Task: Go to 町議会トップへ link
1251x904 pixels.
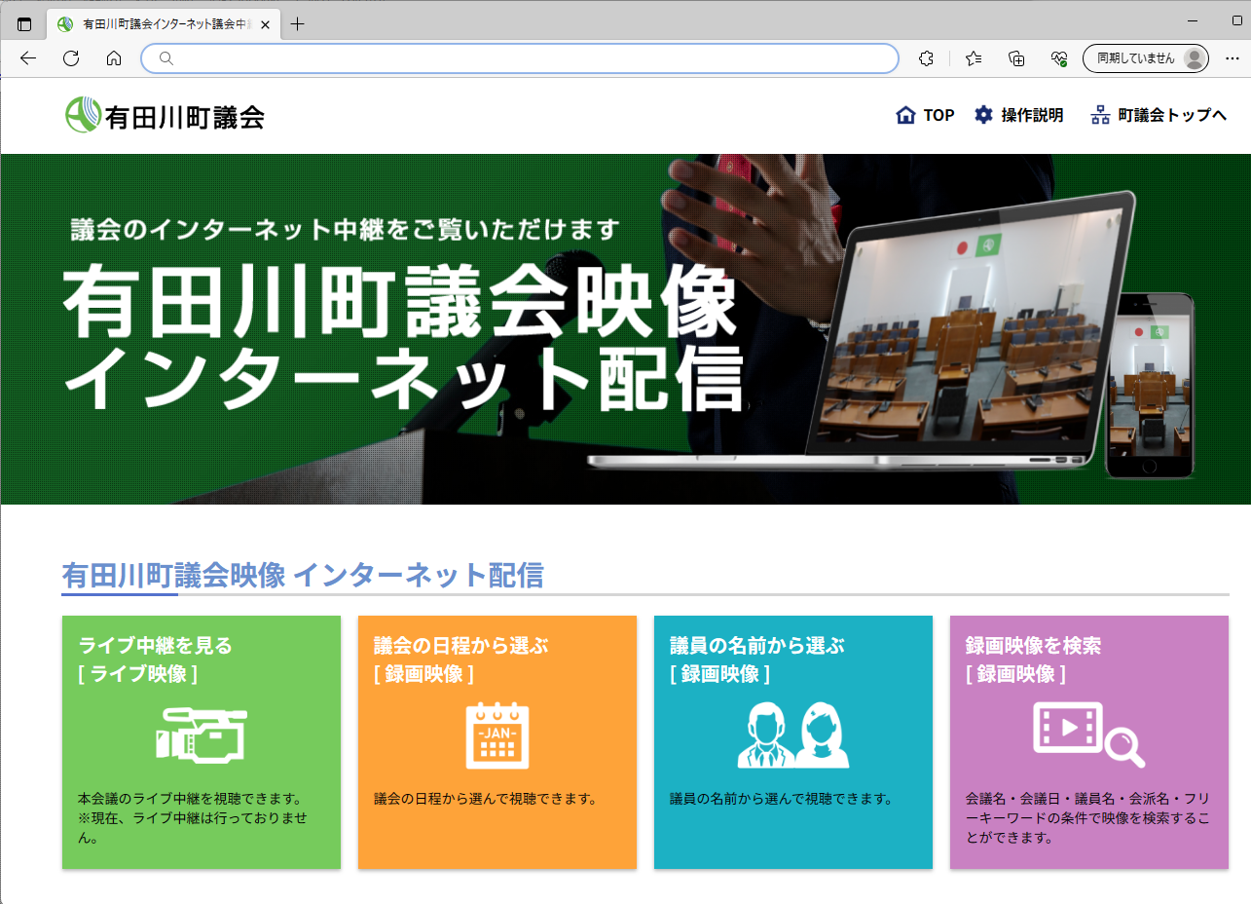Action: point(1159,115)
